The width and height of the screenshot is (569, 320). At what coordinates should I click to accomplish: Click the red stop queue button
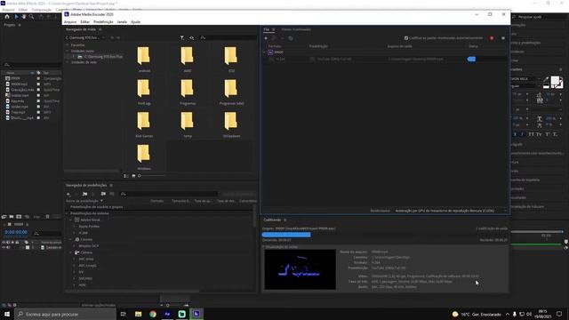(492, 38)
